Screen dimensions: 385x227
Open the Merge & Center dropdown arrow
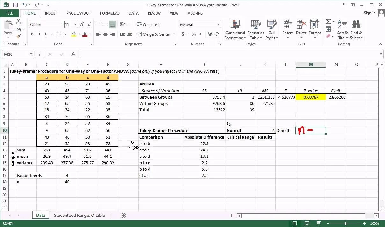(x=174, y=34)
